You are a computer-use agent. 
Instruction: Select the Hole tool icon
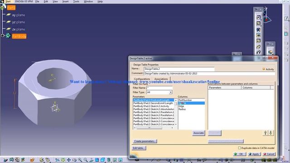(x=258, y=41)
